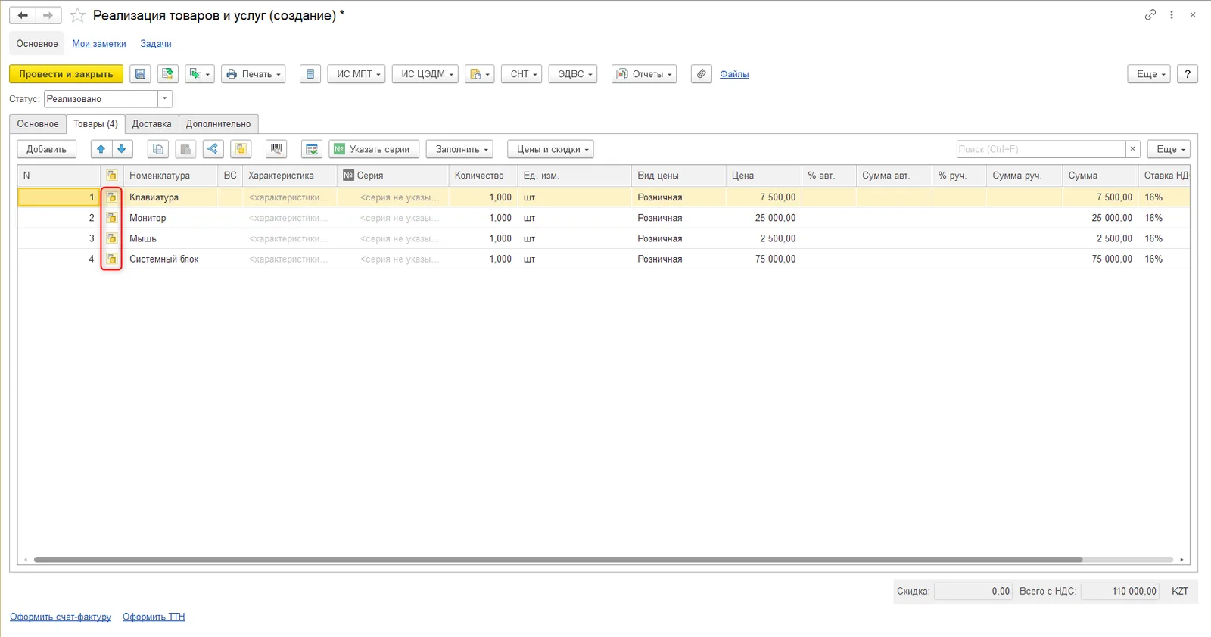1211x637 pixels.
Task: Copy selected rows with the copy icon
Action: coord(157,149)
